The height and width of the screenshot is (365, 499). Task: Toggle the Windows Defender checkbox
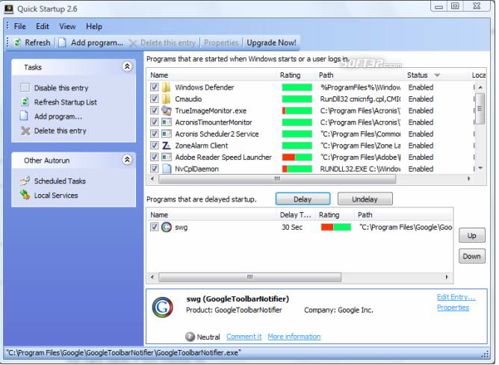[155, 87]
